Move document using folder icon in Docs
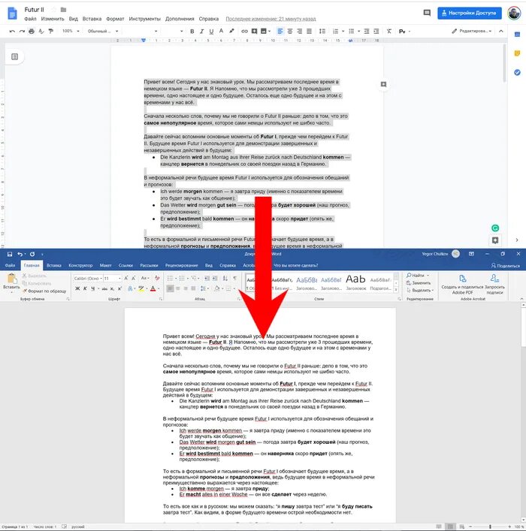The height and width of the screenshot is (531, 526). 63,10
